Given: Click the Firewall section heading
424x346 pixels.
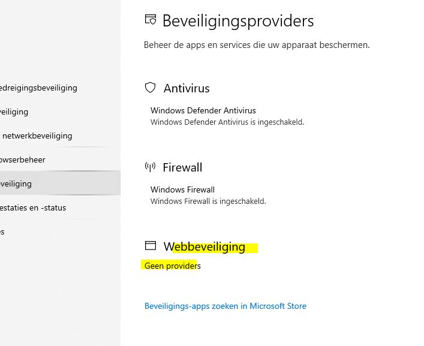Looking at the screenshot, I should [x=182, y=167].
